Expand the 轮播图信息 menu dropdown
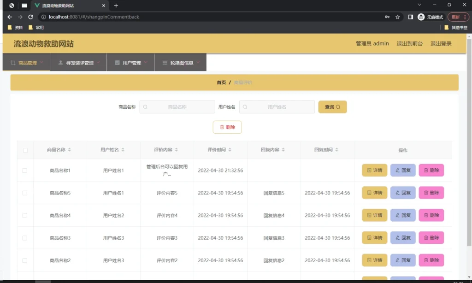 click(x=180, y=62)
